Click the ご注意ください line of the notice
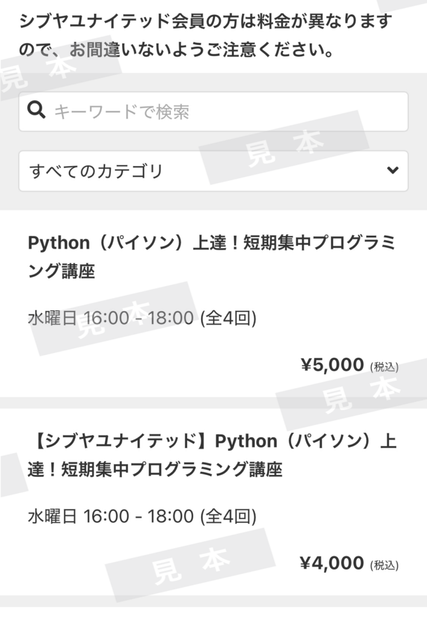The height and width of the screenshot is (619, 427). (175, 51)
